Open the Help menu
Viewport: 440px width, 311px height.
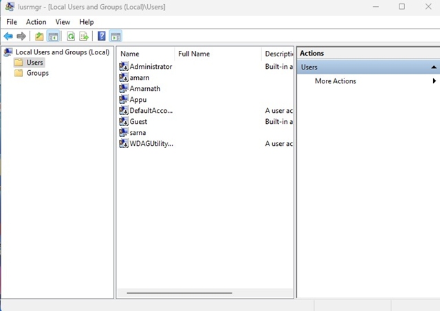(x=87, y=22)
